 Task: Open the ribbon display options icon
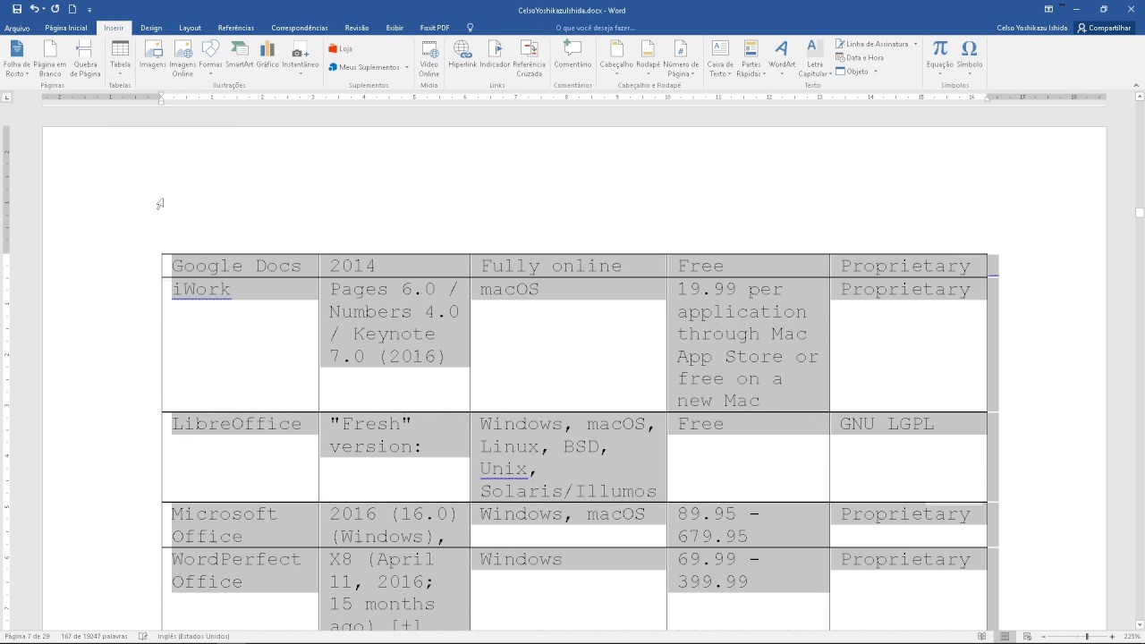1048,9
